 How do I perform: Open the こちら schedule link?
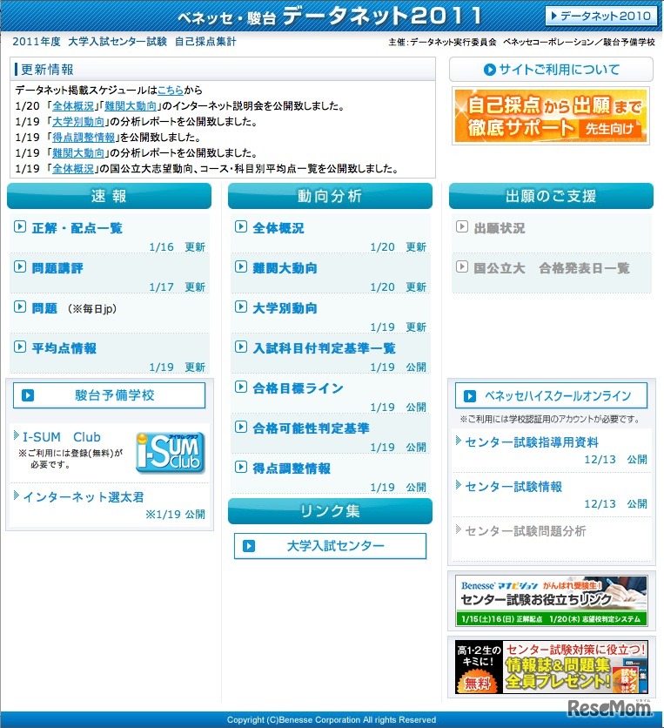171,90
